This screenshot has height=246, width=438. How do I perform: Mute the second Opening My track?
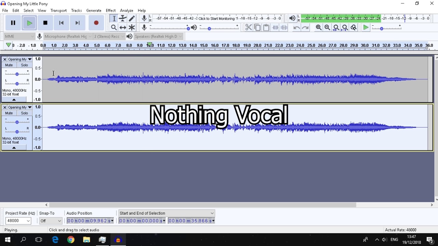coord(9,113)
